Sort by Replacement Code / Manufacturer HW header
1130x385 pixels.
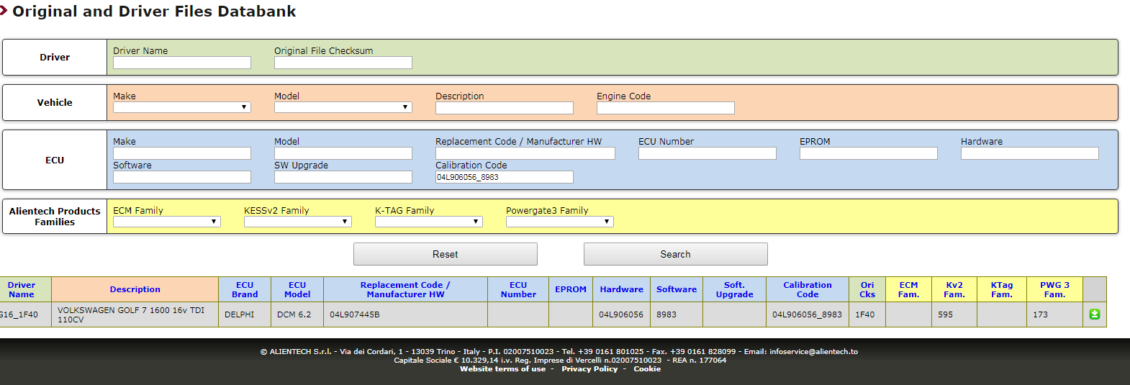(x=405, y=289)
